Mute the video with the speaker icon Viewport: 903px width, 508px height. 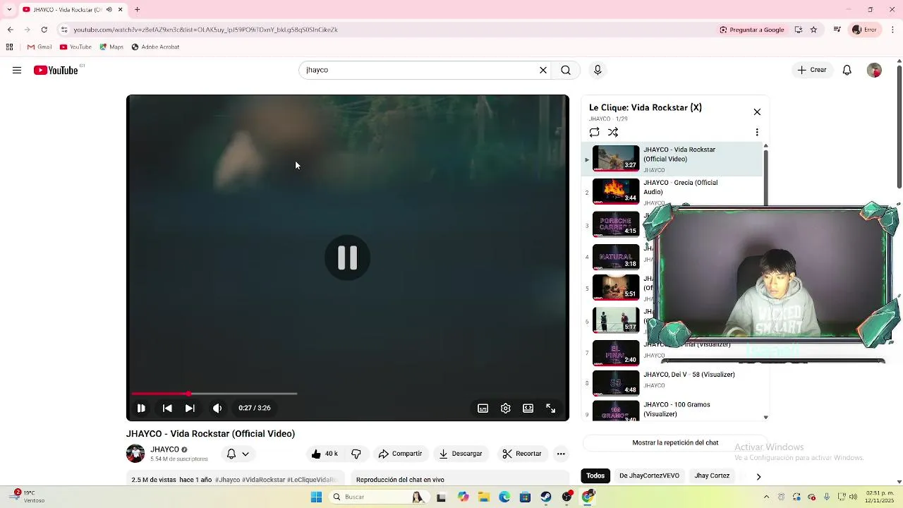217,408
